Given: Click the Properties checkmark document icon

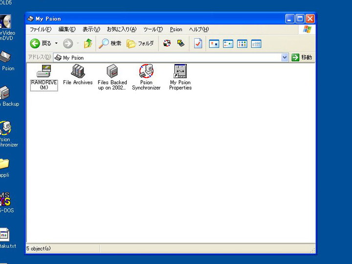Looking at the screenshot, I should point(198,44).
